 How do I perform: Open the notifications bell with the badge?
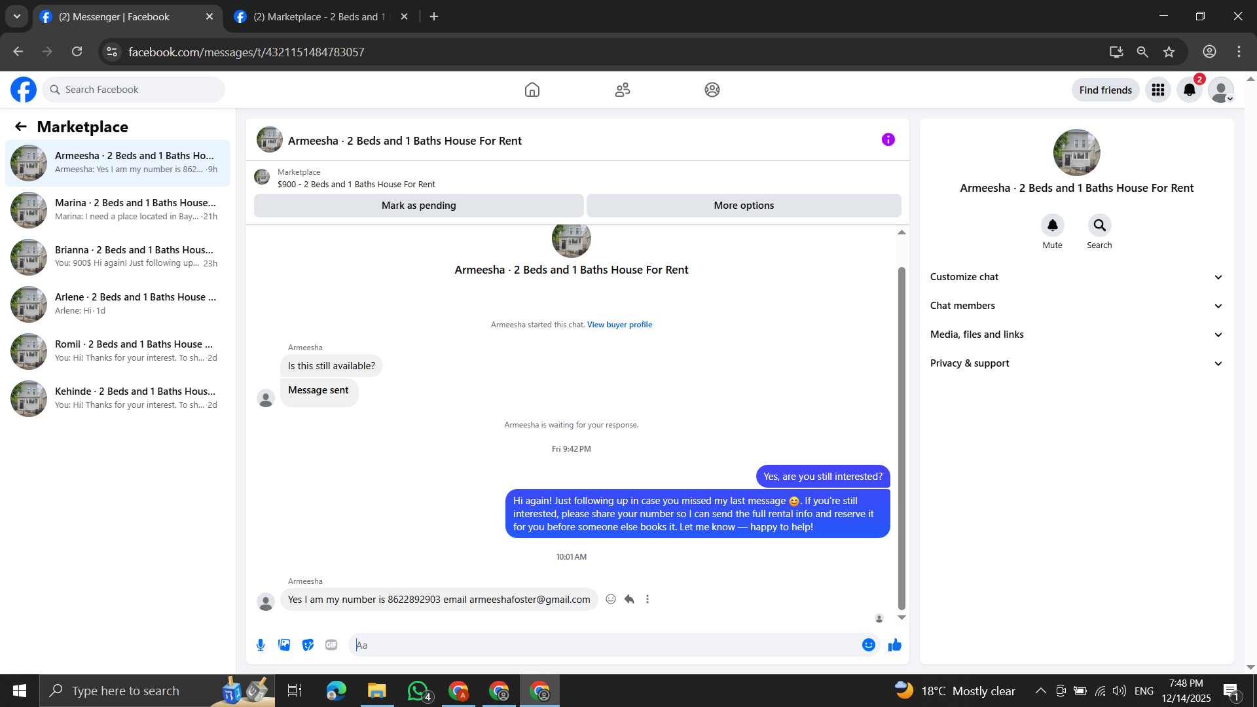(1189, 90)
